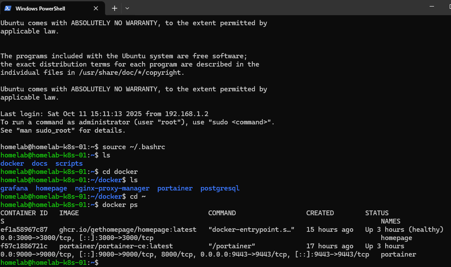Click the 'docs' directory name
Screen dimensions: 451x267
tap(39, 164)
